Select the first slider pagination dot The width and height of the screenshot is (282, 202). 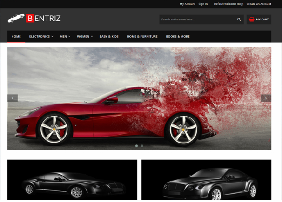click(136, 146)
